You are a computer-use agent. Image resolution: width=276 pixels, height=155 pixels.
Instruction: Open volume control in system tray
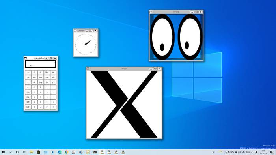tap(239, 152)
